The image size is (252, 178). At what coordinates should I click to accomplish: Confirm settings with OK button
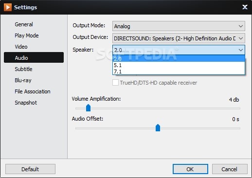tap(190, 169)
